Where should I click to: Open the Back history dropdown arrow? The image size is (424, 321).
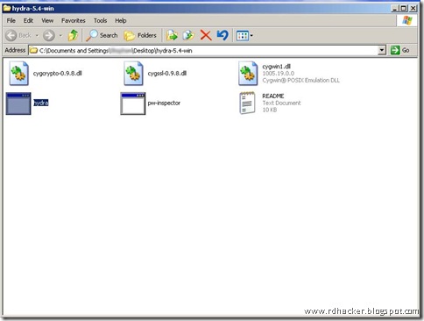click(37, 36)
